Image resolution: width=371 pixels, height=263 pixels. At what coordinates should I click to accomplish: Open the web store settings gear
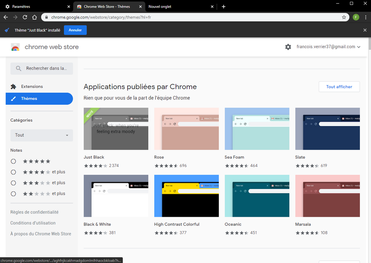pyautogui.click(x=288, y=47)
